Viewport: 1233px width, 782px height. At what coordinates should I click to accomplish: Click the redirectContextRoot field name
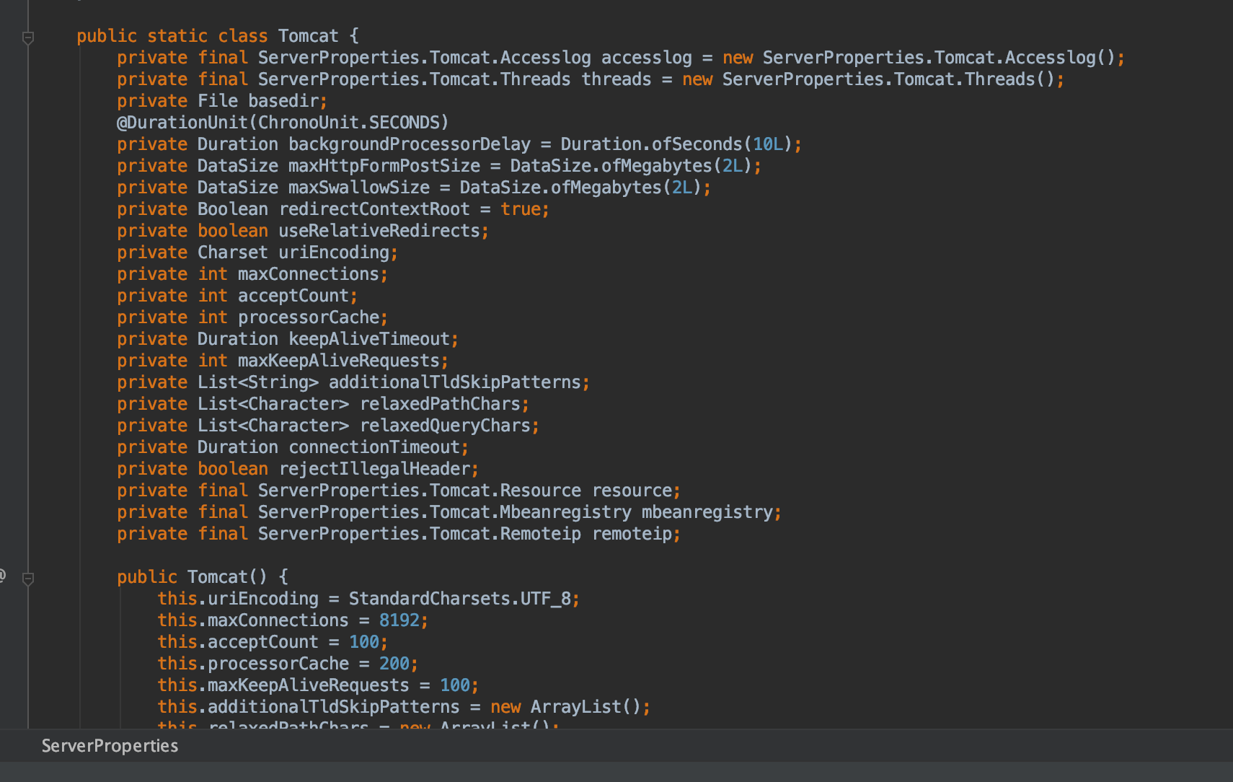pos(374,209)
